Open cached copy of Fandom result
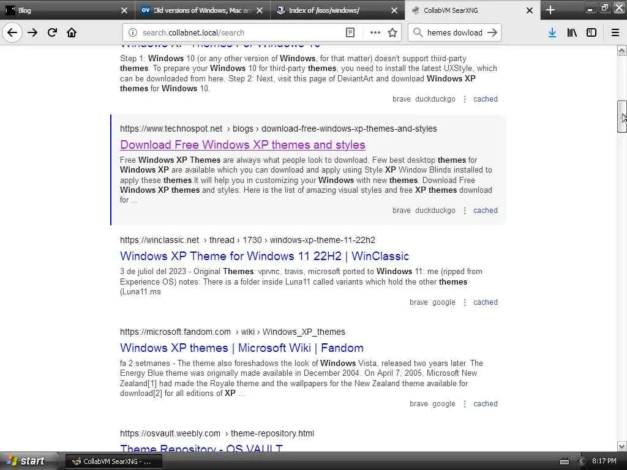Viewport: 627px width, 470px height. [x=486, y=404]
